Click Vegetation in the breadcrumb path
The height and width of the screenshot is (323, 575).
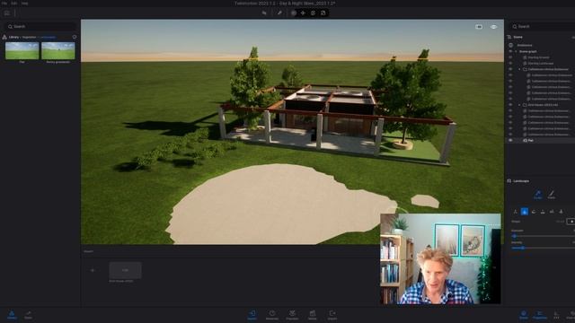30,37
